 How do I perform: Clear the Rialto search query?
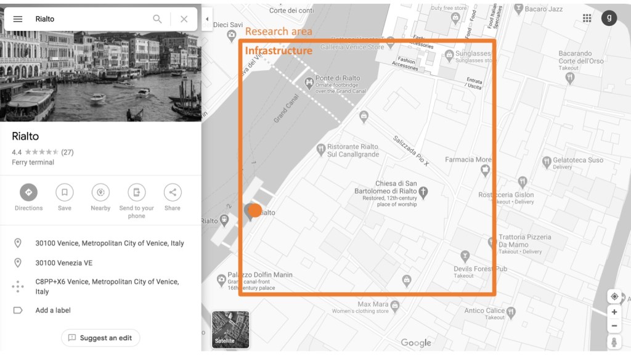[x=184, y=19]
